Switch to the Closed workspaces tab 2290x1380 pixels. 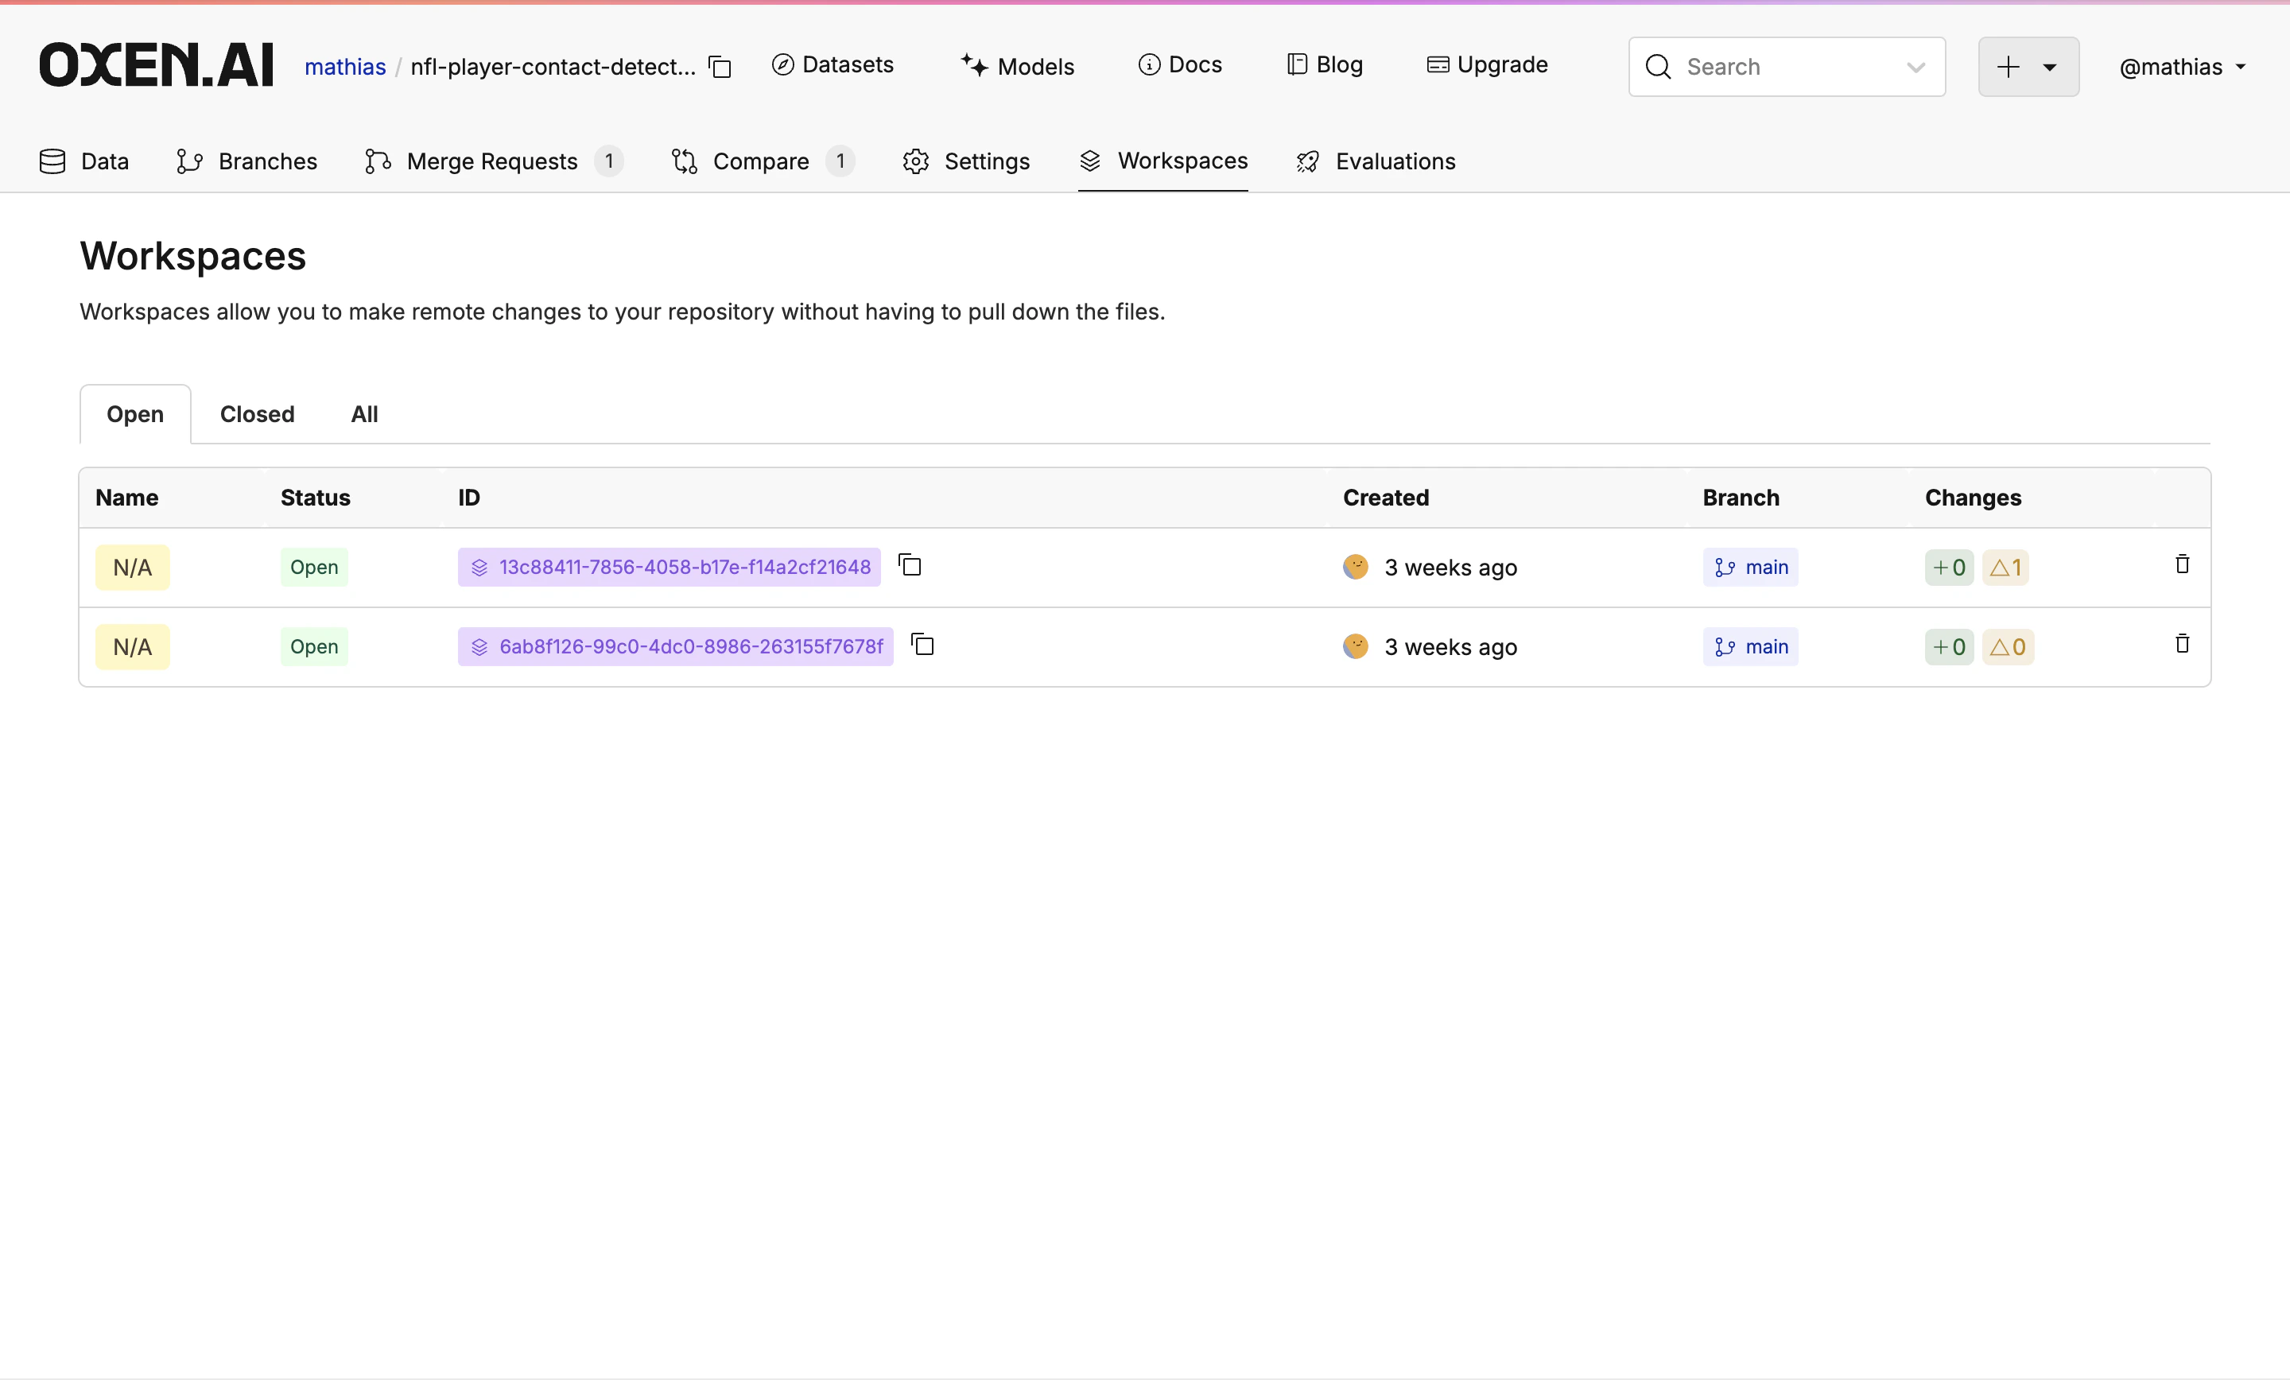pyautogui.click(x=257, y=414)
